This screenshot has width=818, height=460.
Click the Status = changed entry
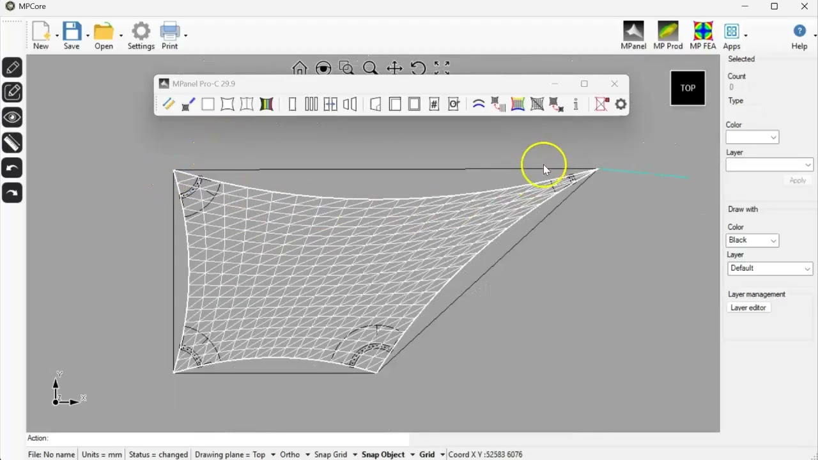pos(158,455)
